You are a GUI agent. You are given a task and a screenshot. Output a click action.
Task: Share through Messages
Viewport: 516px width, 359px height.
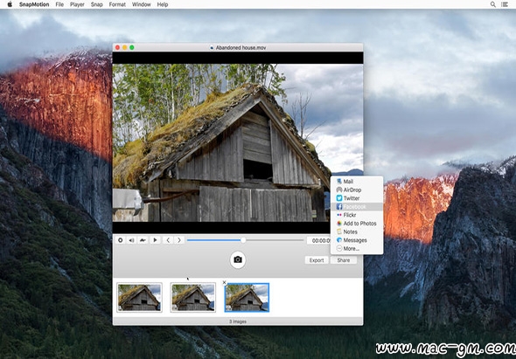pyautogui.click(x=357, y=240)
